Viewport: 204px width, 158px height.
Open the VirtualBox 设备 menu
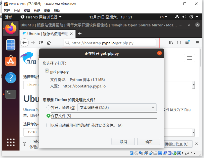(x=47, y=10)
